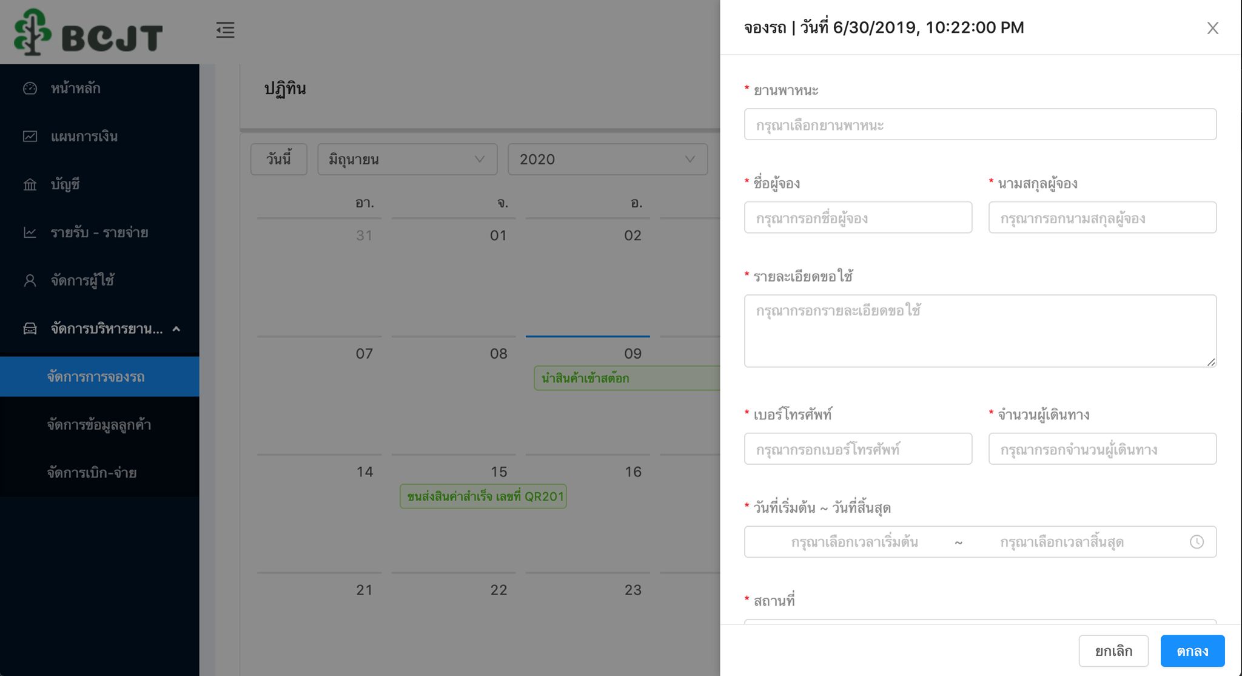Close the จองรถ drawer with X icon
The height and width of the screenshot is (676, 1242).
tap(1212, 28)
